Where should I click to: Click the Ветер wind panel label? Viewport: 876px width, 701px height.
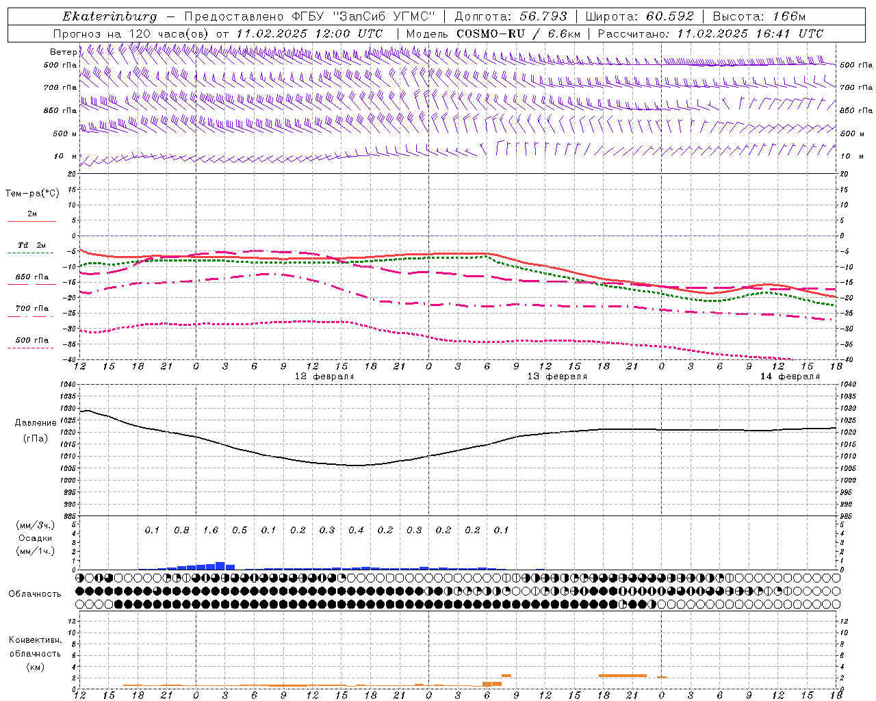point(63,52)
